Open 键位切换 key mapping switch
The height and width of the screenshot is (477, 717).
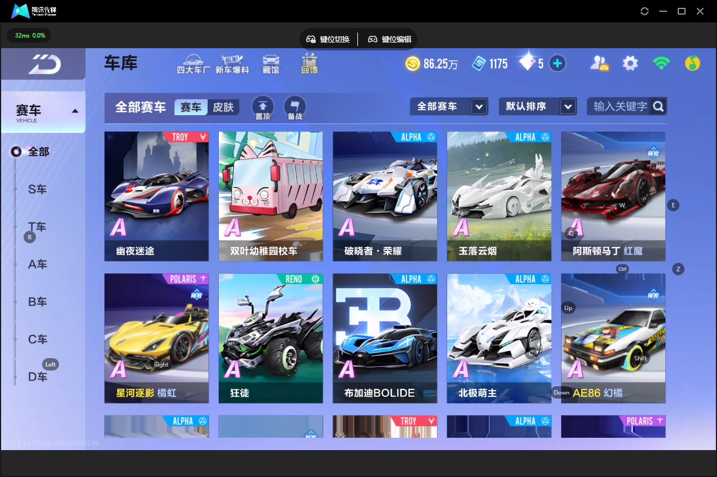click(x=328, y=39)
